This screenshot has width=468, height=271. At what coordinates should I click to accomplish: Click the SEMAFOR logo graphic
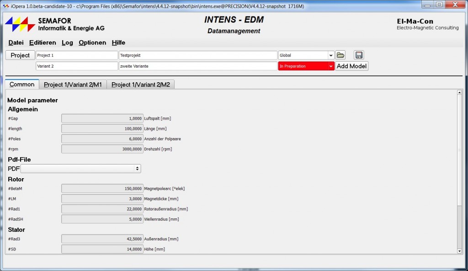20,24
